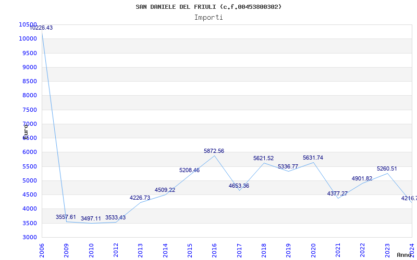Click the 5260.51 value label

point(387,168)
